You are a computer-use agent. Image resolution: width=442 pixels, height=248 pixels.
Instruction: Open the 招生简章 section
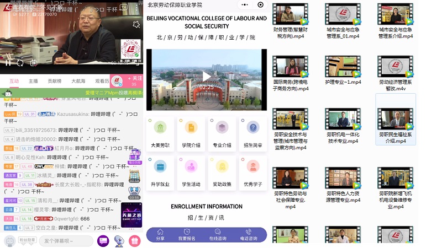[253, 134]
